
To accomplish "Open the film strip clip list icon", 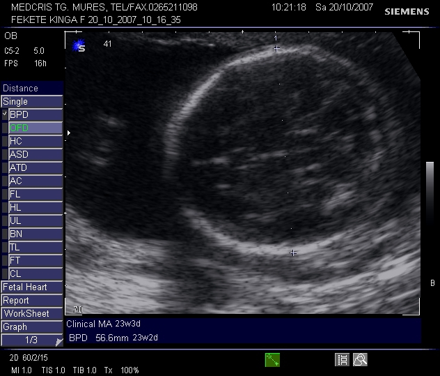I will (343, 359).
